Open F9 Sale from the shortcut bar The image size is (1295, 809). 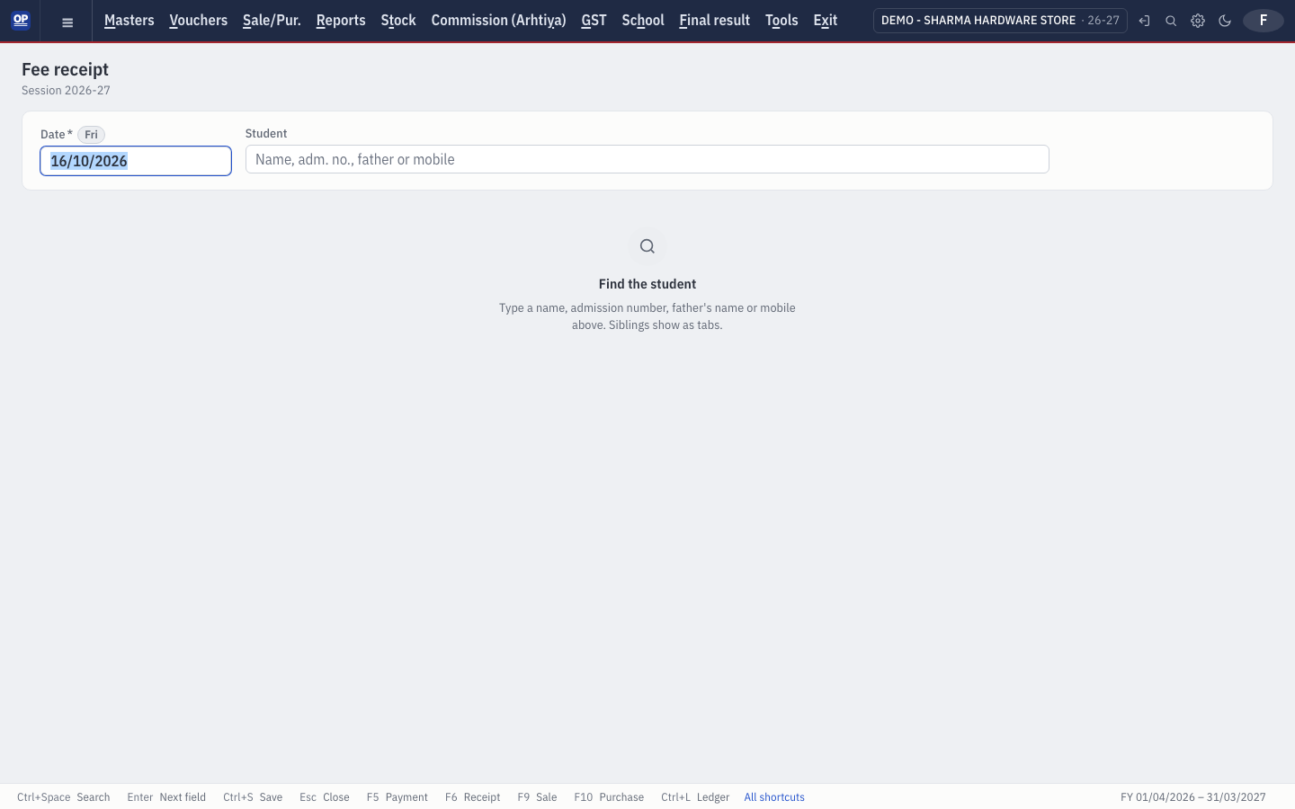538,797
